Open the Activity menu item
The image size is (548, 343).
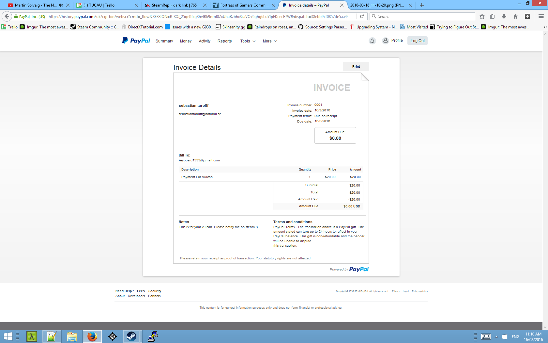[x=205, y=41]
